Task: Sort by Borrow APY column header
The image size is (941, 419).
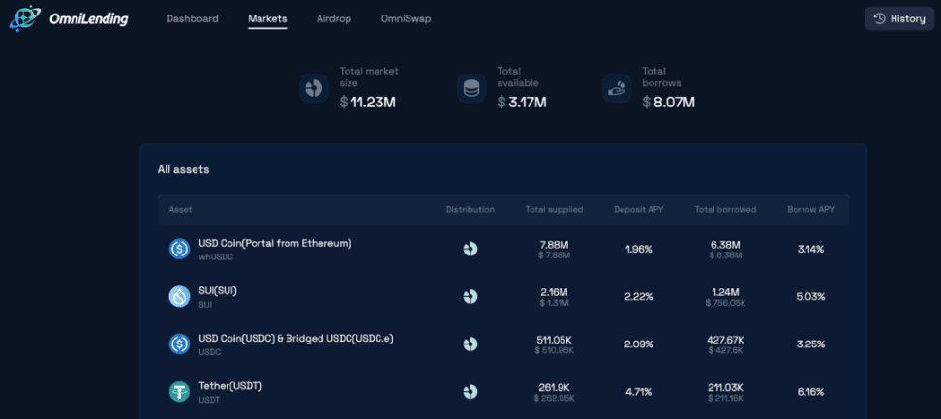Action: click(x=810, y=209)
